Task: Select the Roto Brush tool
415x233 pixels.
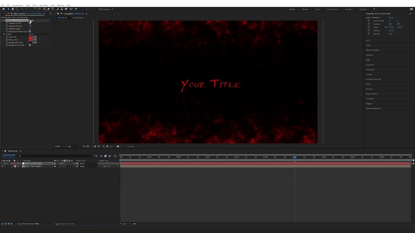Action: point(71,9)
